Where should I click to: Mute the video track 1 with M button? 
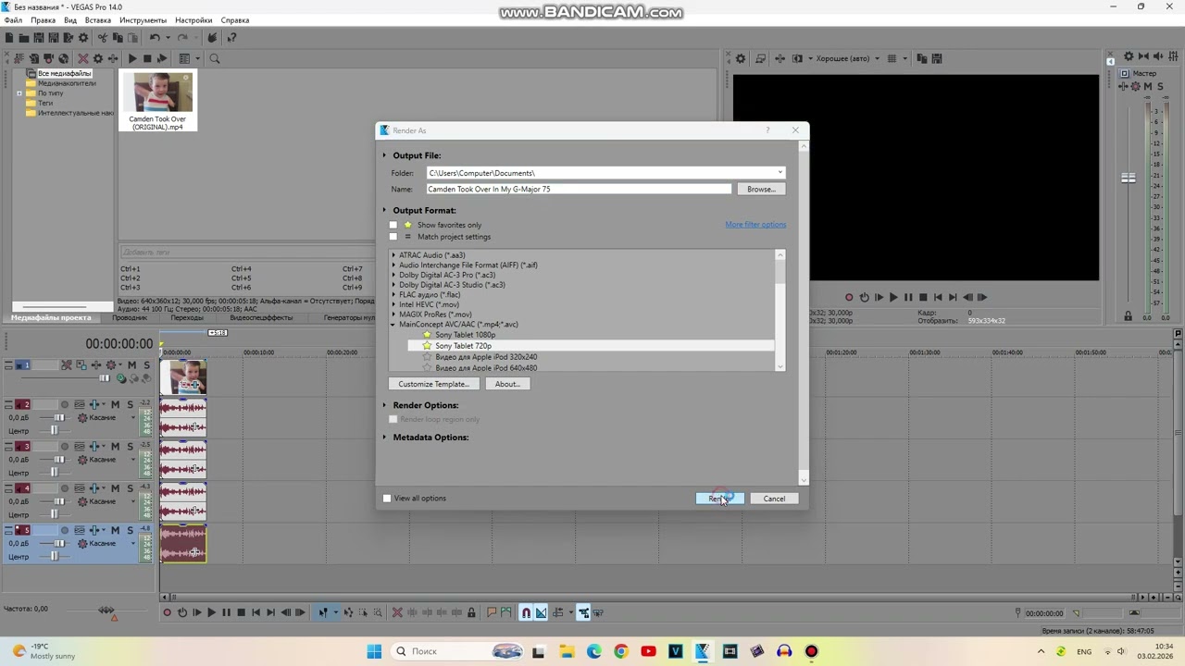(131, 365)
